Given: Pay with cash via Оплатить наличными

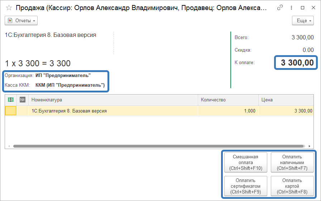Looking at the screenshot, I should 292,163.
